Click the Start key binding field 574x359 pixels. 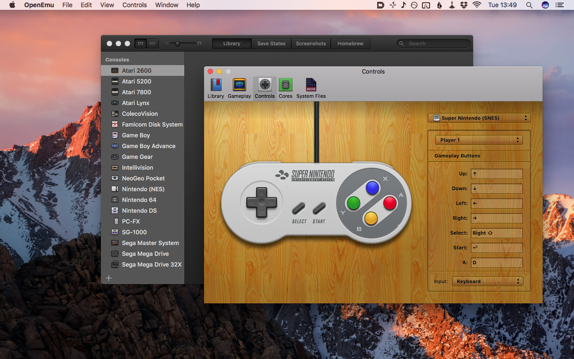click(497, 248)
